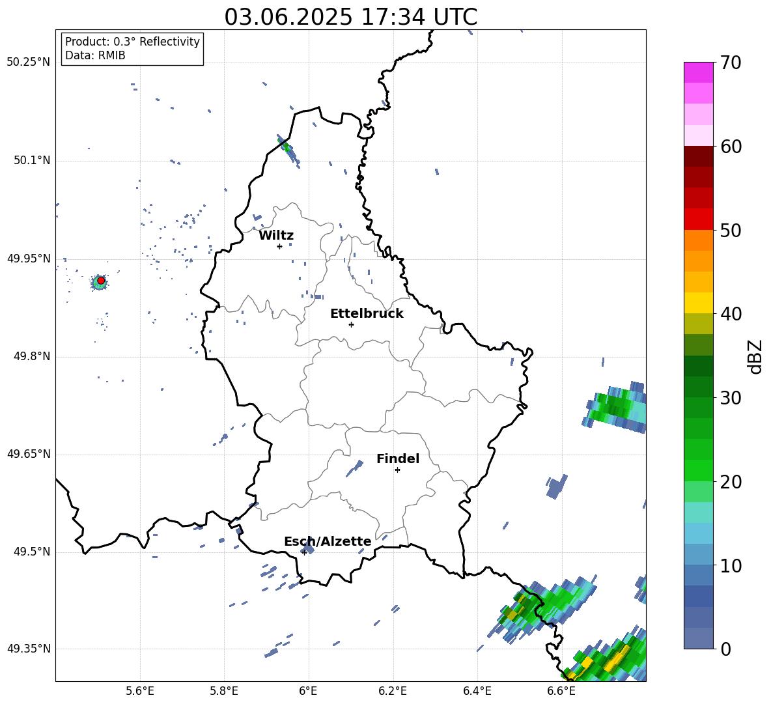Click the colorbar 20 tick label
Viewport: 771px width, 704px height.
click(731, 482)
